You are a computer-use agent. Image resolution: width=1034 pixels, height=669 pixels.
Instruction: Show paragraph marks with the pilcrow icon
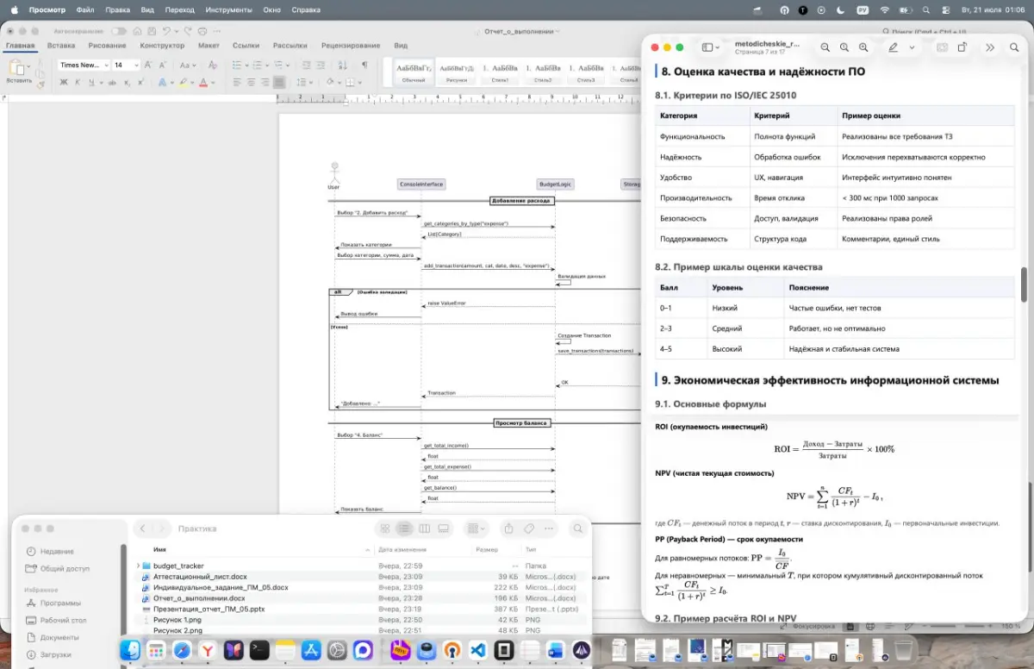tap(364, 65)
